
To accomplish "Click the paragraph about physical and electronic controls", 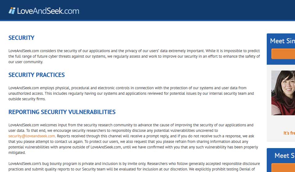I will 131,94.
